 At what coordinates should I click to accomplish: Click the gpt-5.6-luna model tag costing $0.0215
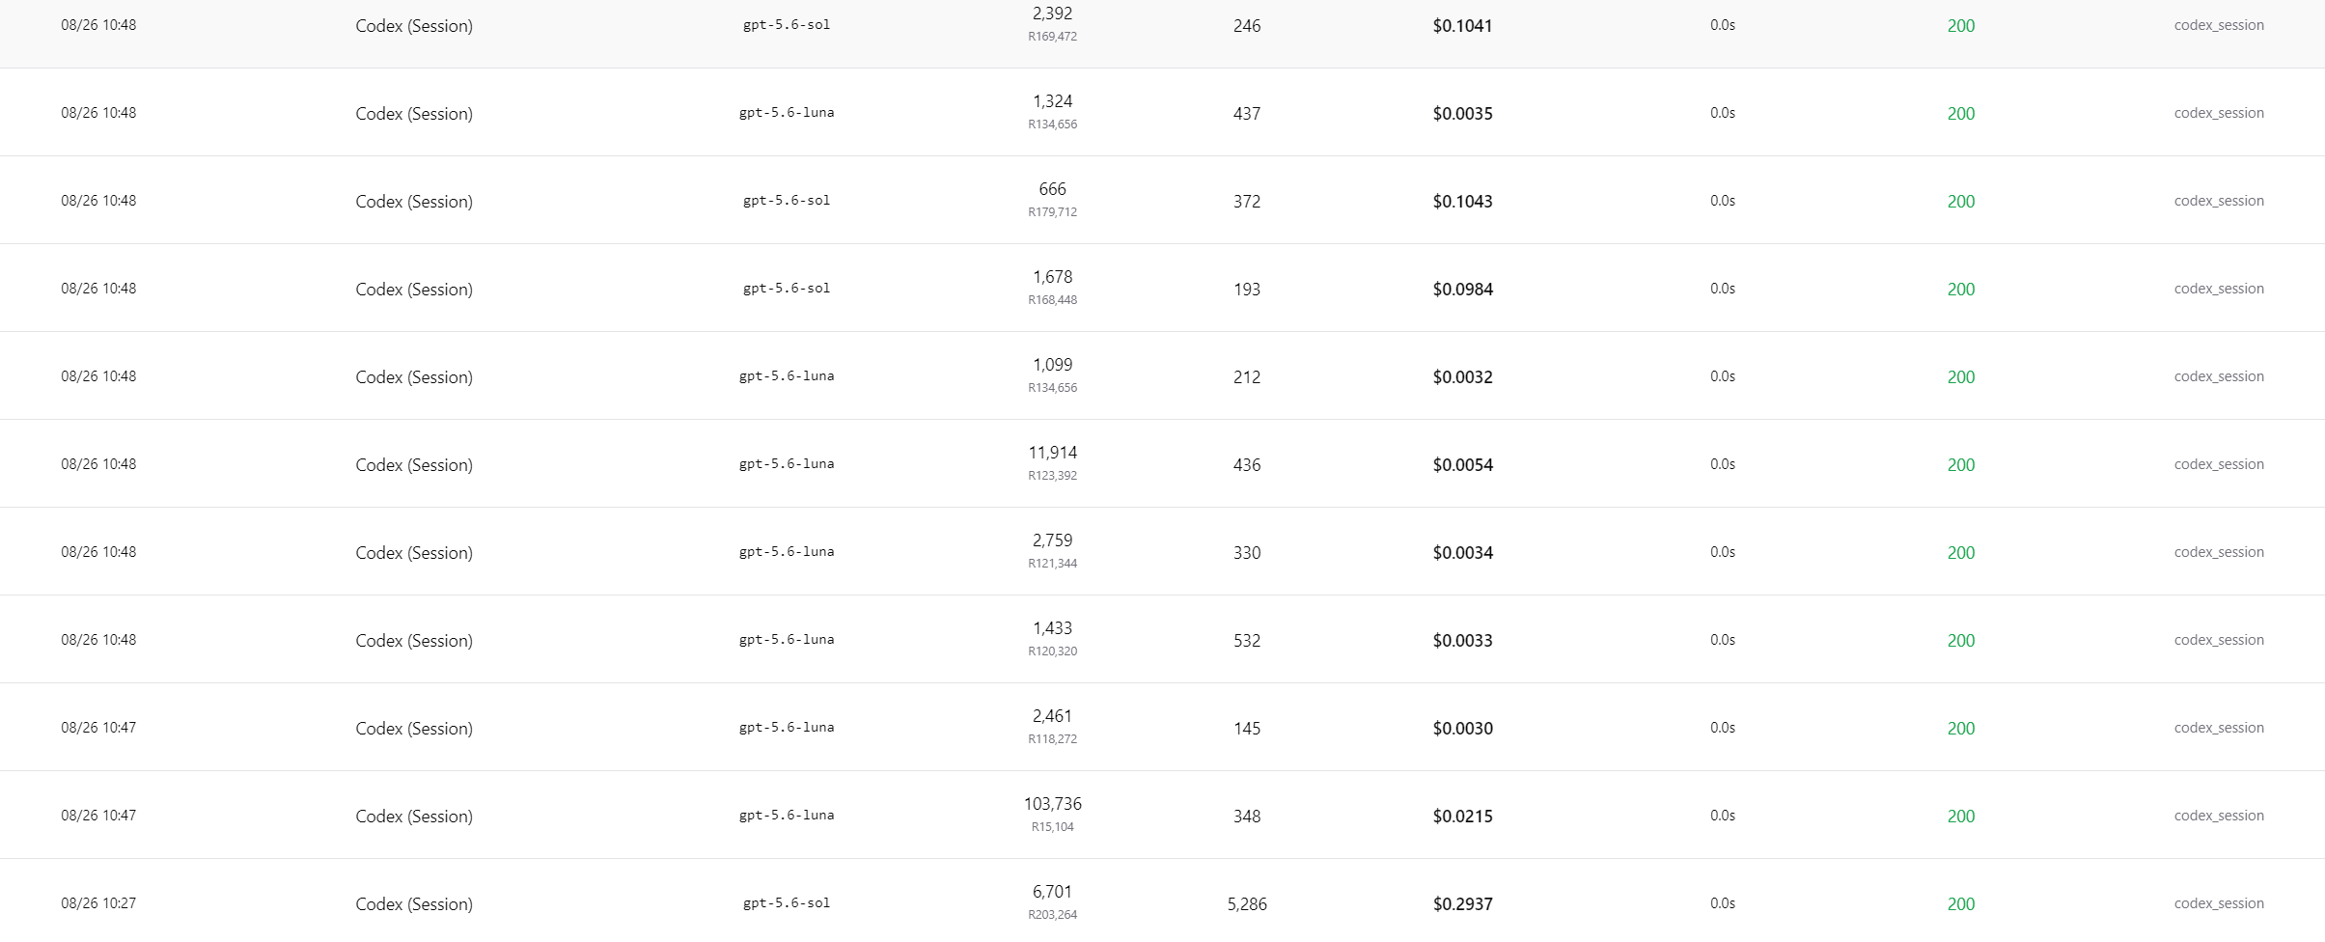pos(787,816)
